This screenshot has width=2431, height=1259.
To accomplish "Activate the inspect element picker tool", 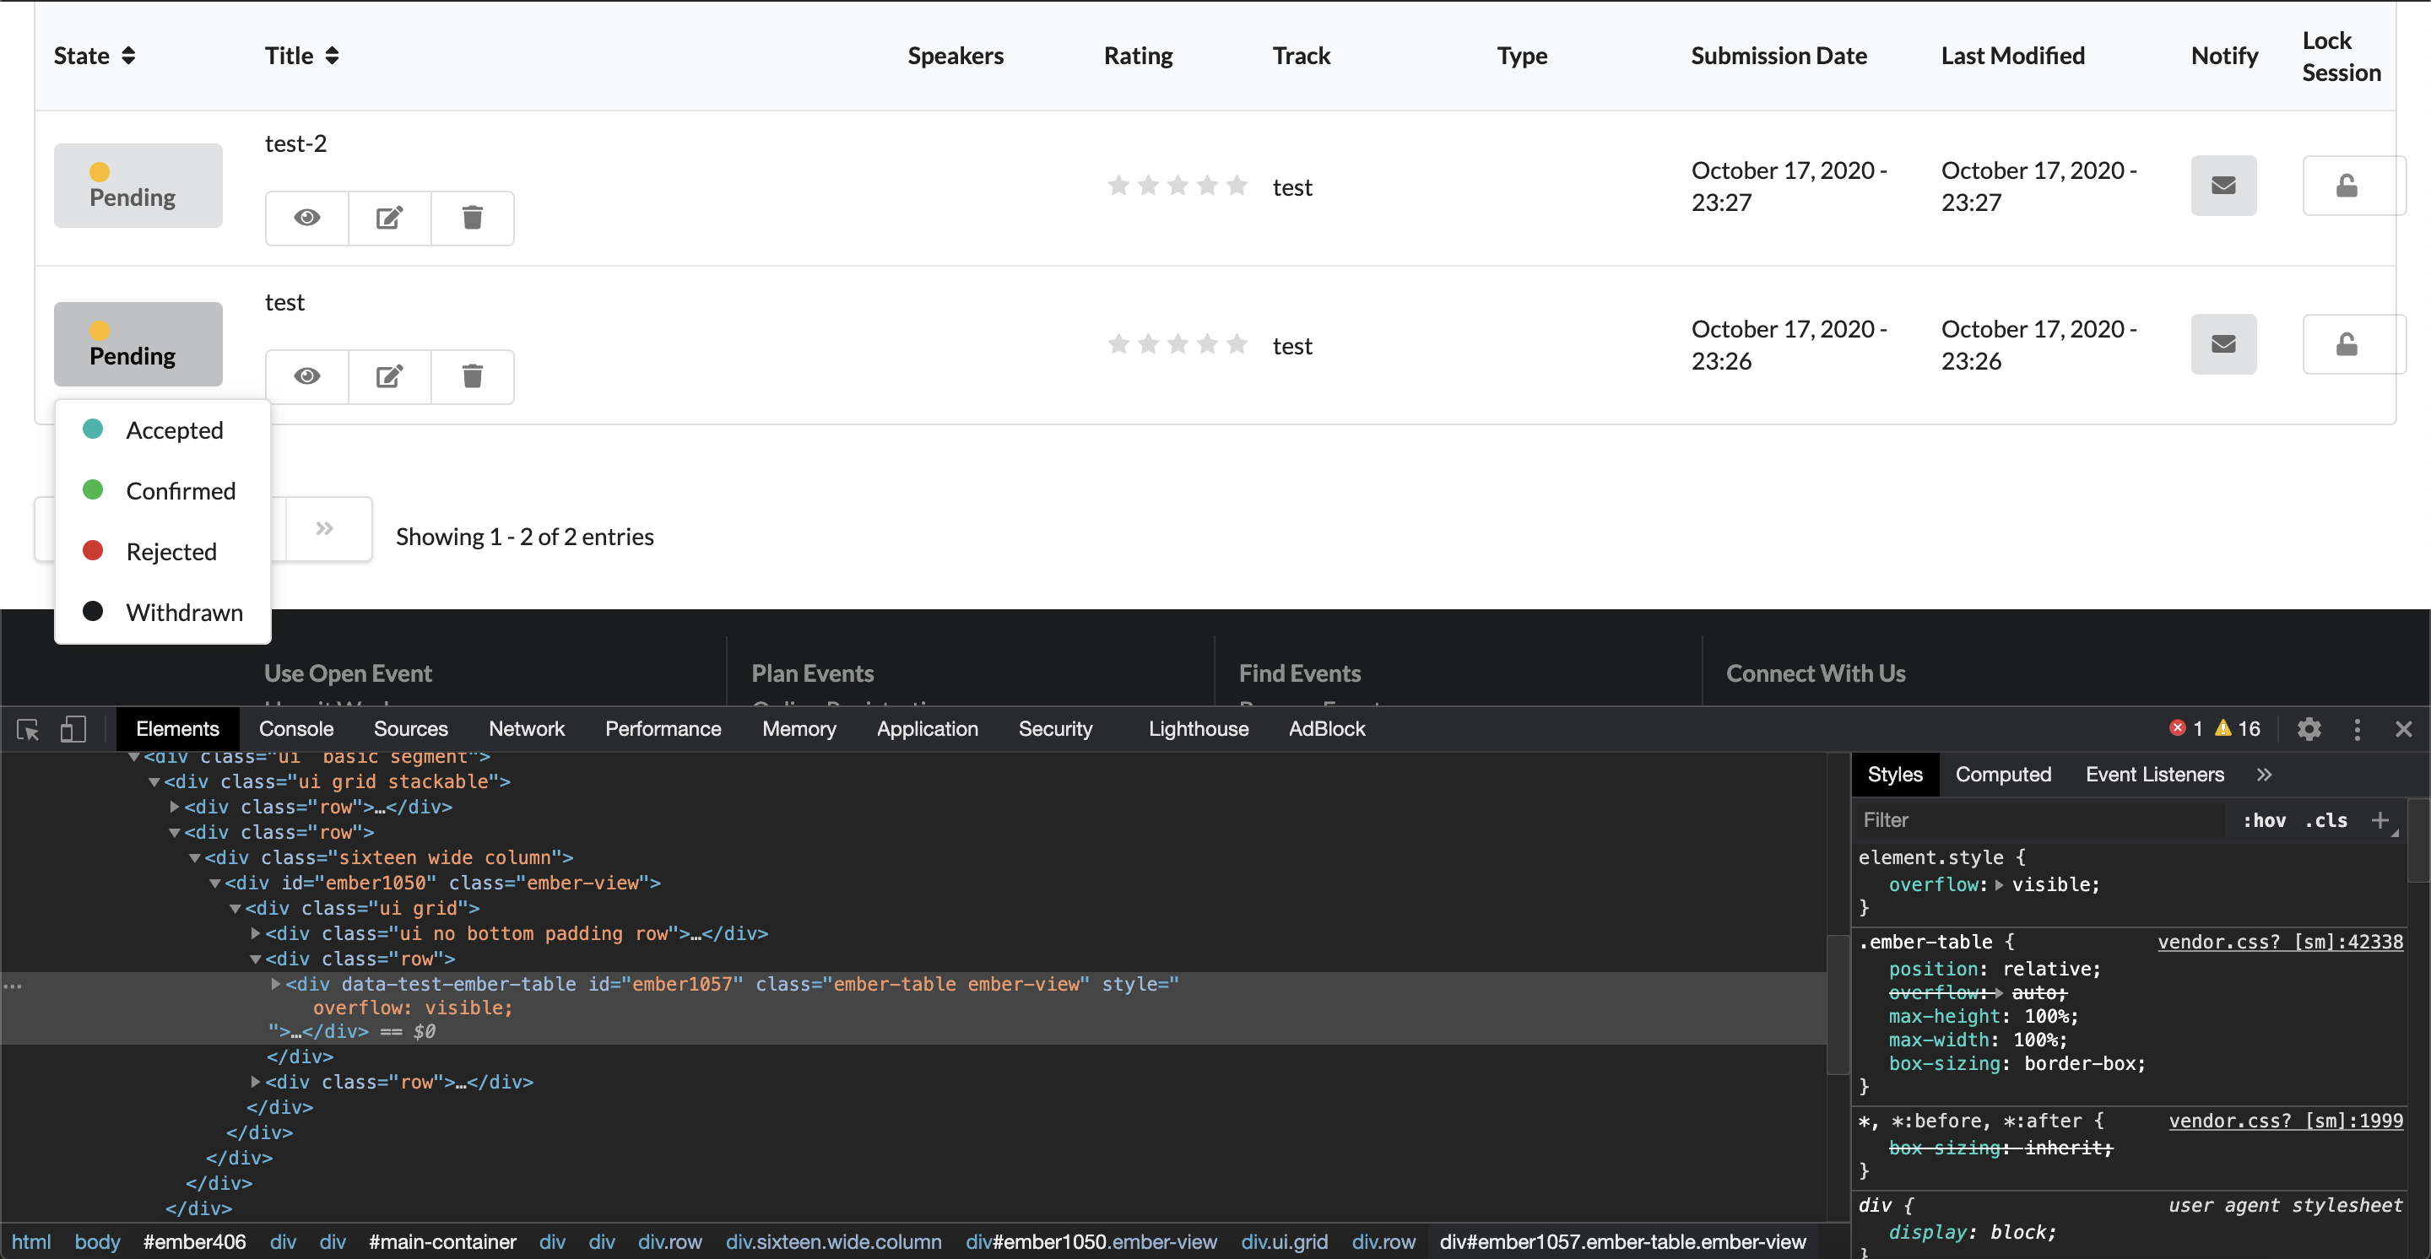I will [x=29, y=729].
